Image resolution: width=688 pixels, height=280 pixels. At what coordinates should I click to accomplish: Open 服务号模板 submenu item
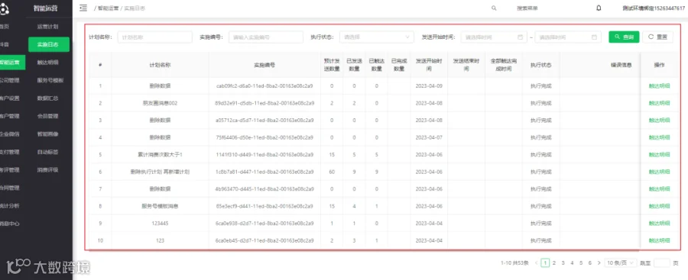pos(50,80)
